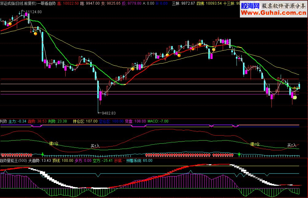This screenshot has width=308, height=198.
Task: Click the green down arrow beneath right 建仓
Action: [x=239, y=154]
